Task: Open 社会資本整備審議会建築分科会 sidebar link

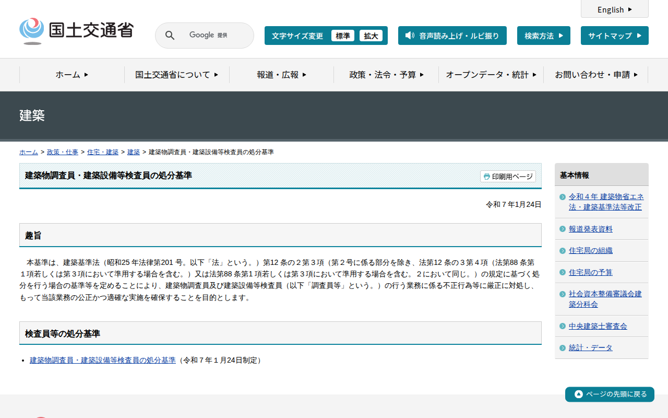Action: pyautogui.click(x=605, y=299)
